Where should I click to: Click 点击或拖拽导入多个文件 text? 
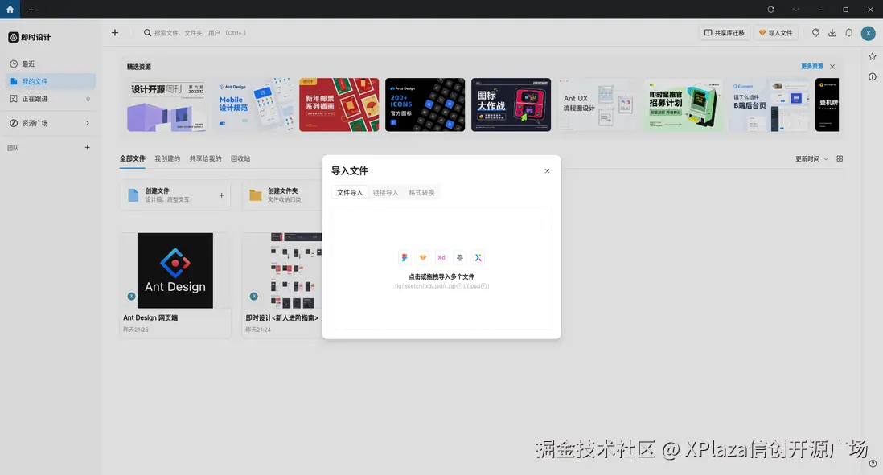(441, 276)
